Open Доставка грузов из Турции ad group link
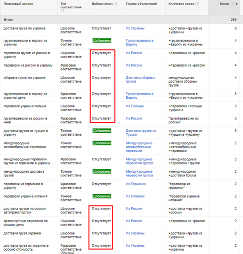243x254 pixels. pos(141,132)
